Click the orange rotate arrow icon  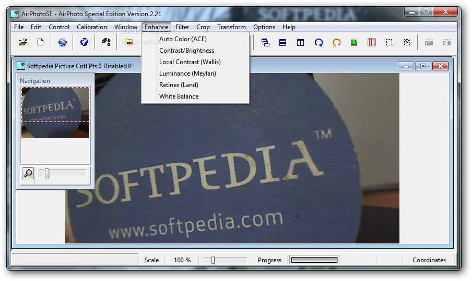click(x=336, y=42)
